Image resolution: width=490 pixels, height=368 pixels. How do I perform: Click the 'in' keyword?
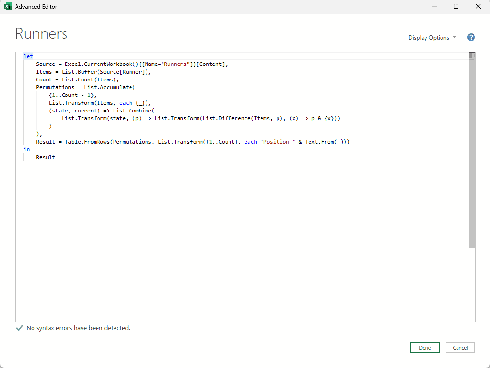click(27, 149)
